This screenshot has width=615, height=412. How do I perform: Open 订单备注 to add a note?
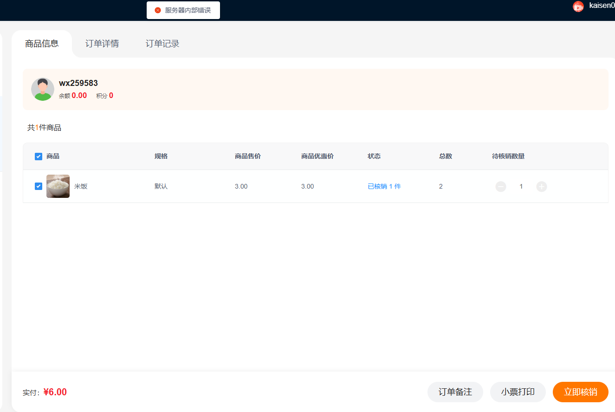[455, 392]
